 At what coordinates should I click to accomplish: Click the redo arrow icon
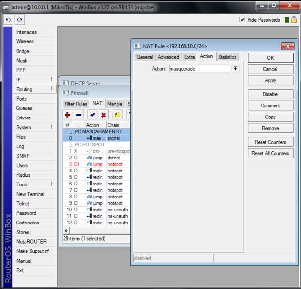(20, 20)
